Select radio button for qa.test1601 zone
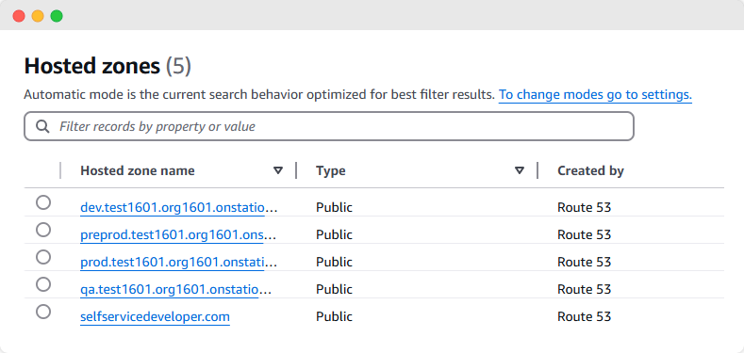Viewport: 744px width, 353px height. point(43,285)
